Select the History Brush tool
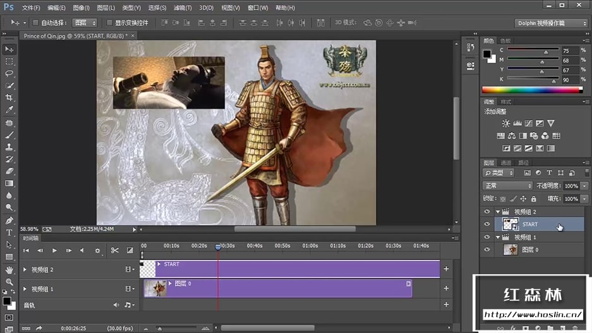 [9, 159]
